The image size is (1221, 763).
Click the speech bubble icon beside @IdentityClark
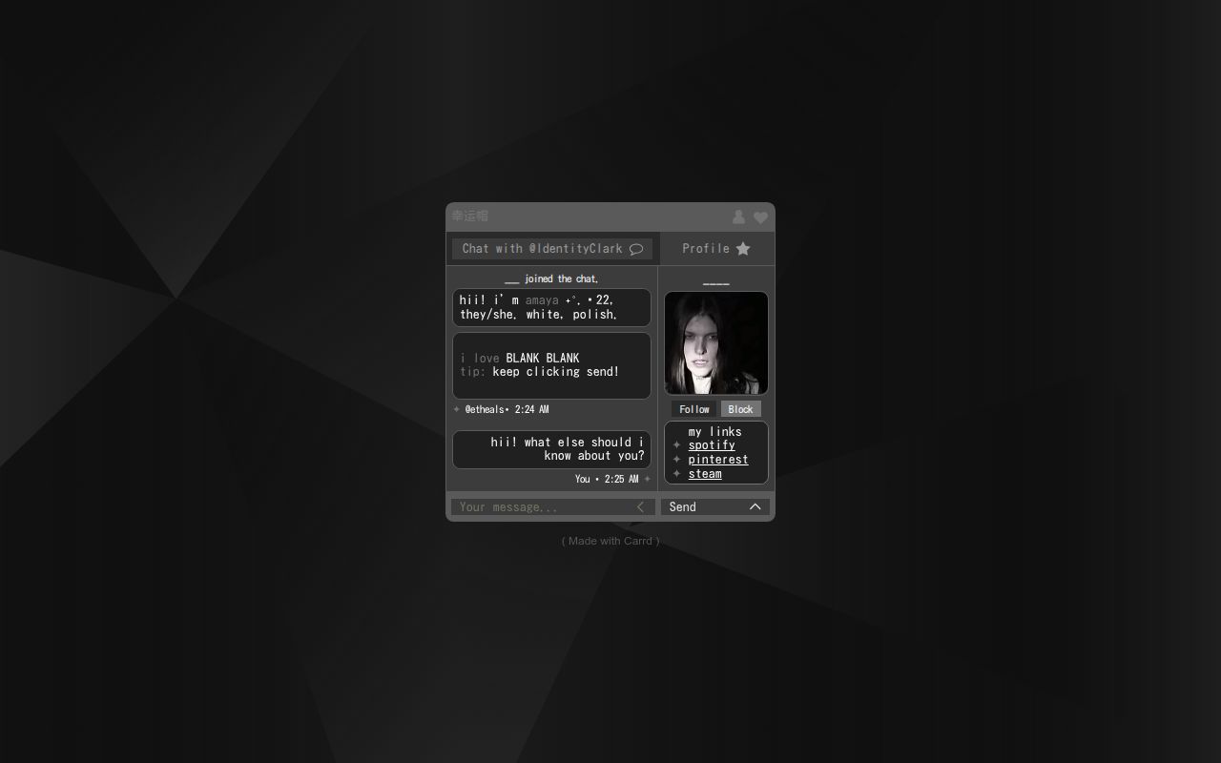(636, 249)
